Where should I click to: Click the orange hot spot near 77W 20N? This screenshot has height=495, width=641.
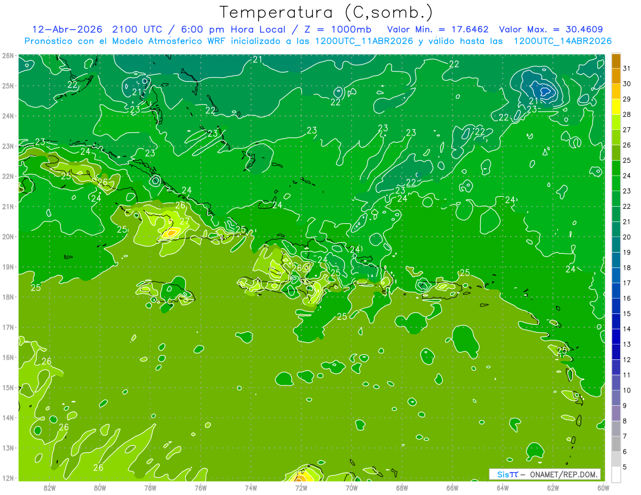pos(171,232)
